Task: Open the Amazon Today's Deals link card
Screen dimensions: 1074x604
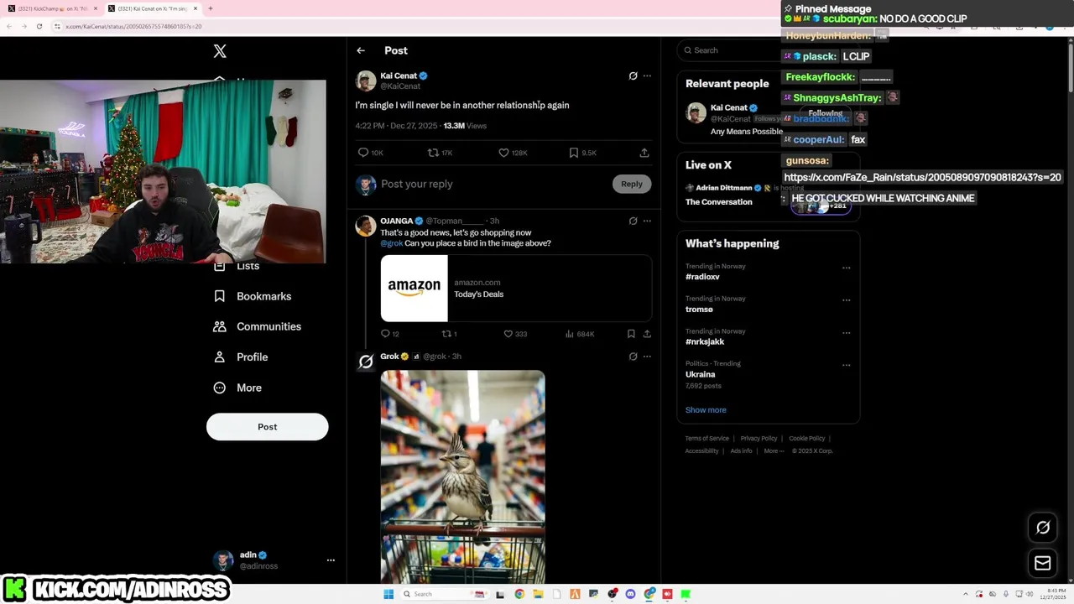Action: [x=516, y=289]
